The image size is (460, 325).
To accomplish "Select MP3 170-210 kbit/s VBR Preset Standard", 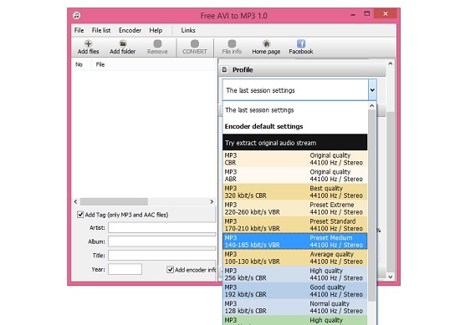I will (x=295, y=225).
